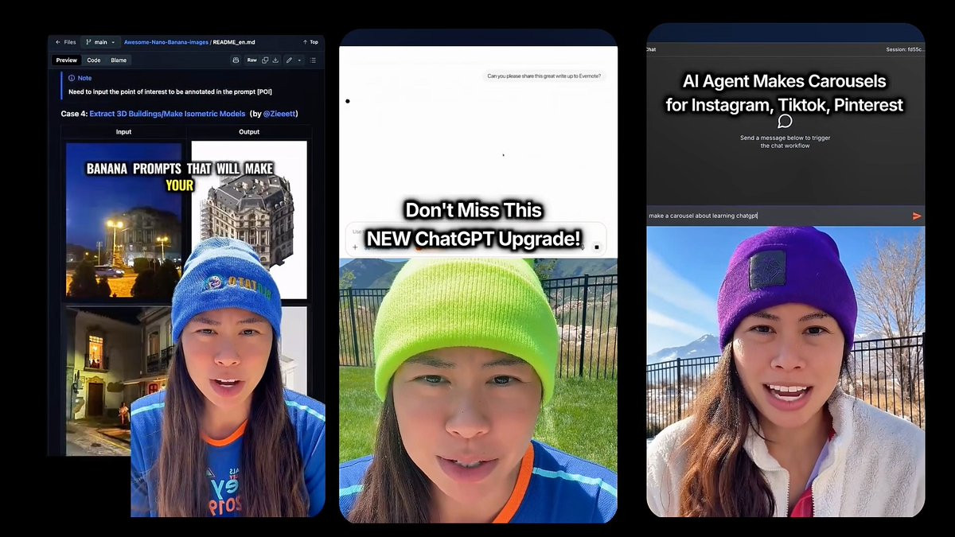This screenshot has width=955, height=537.
Task: Click the ChatGPT message input box
Action: coord(476,239)
